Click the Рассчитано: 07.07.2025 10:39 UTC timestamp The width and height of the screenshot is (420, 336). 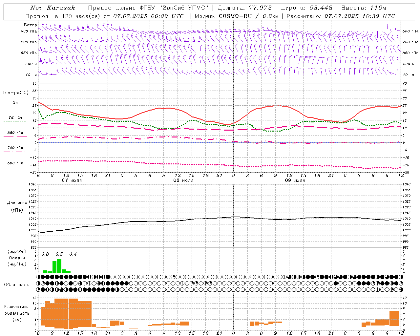[x=341, y=16]
